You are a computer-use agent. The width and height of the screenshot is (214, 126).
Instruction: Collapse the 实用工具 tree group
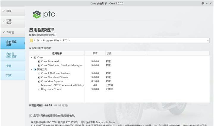click(x=32, y=69)
